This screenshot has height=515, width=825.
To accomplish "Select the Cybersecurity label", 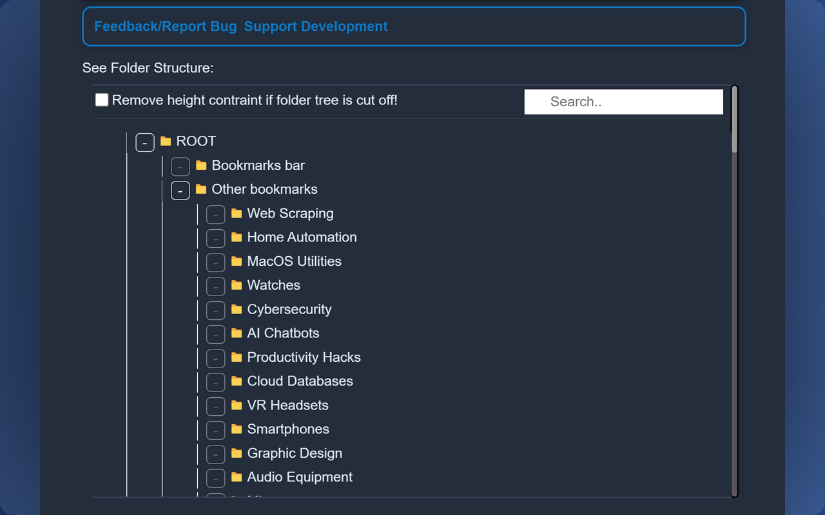I will pos(289,309).
